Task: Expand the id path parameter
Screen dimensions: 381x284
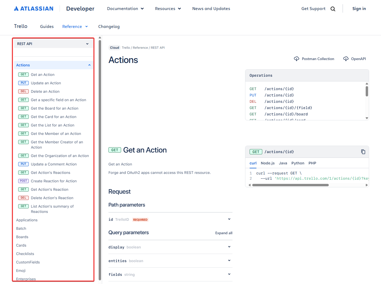Action: point(229,219)
